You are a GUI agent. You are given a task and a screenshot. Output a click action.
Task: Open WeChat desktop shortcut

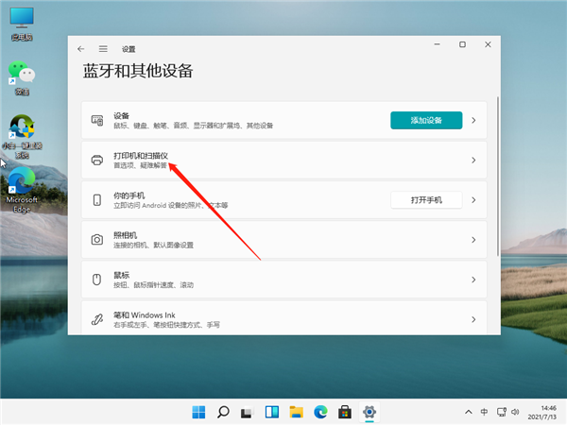click(x=20, y=77)
